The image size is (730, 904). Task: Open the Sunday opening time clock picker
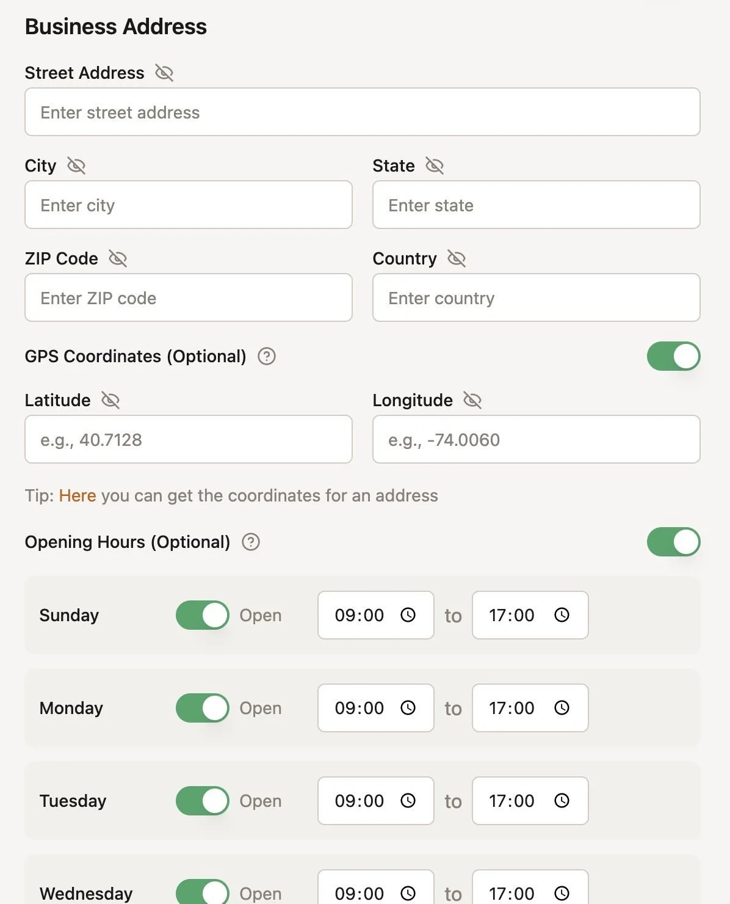(408, 615)
